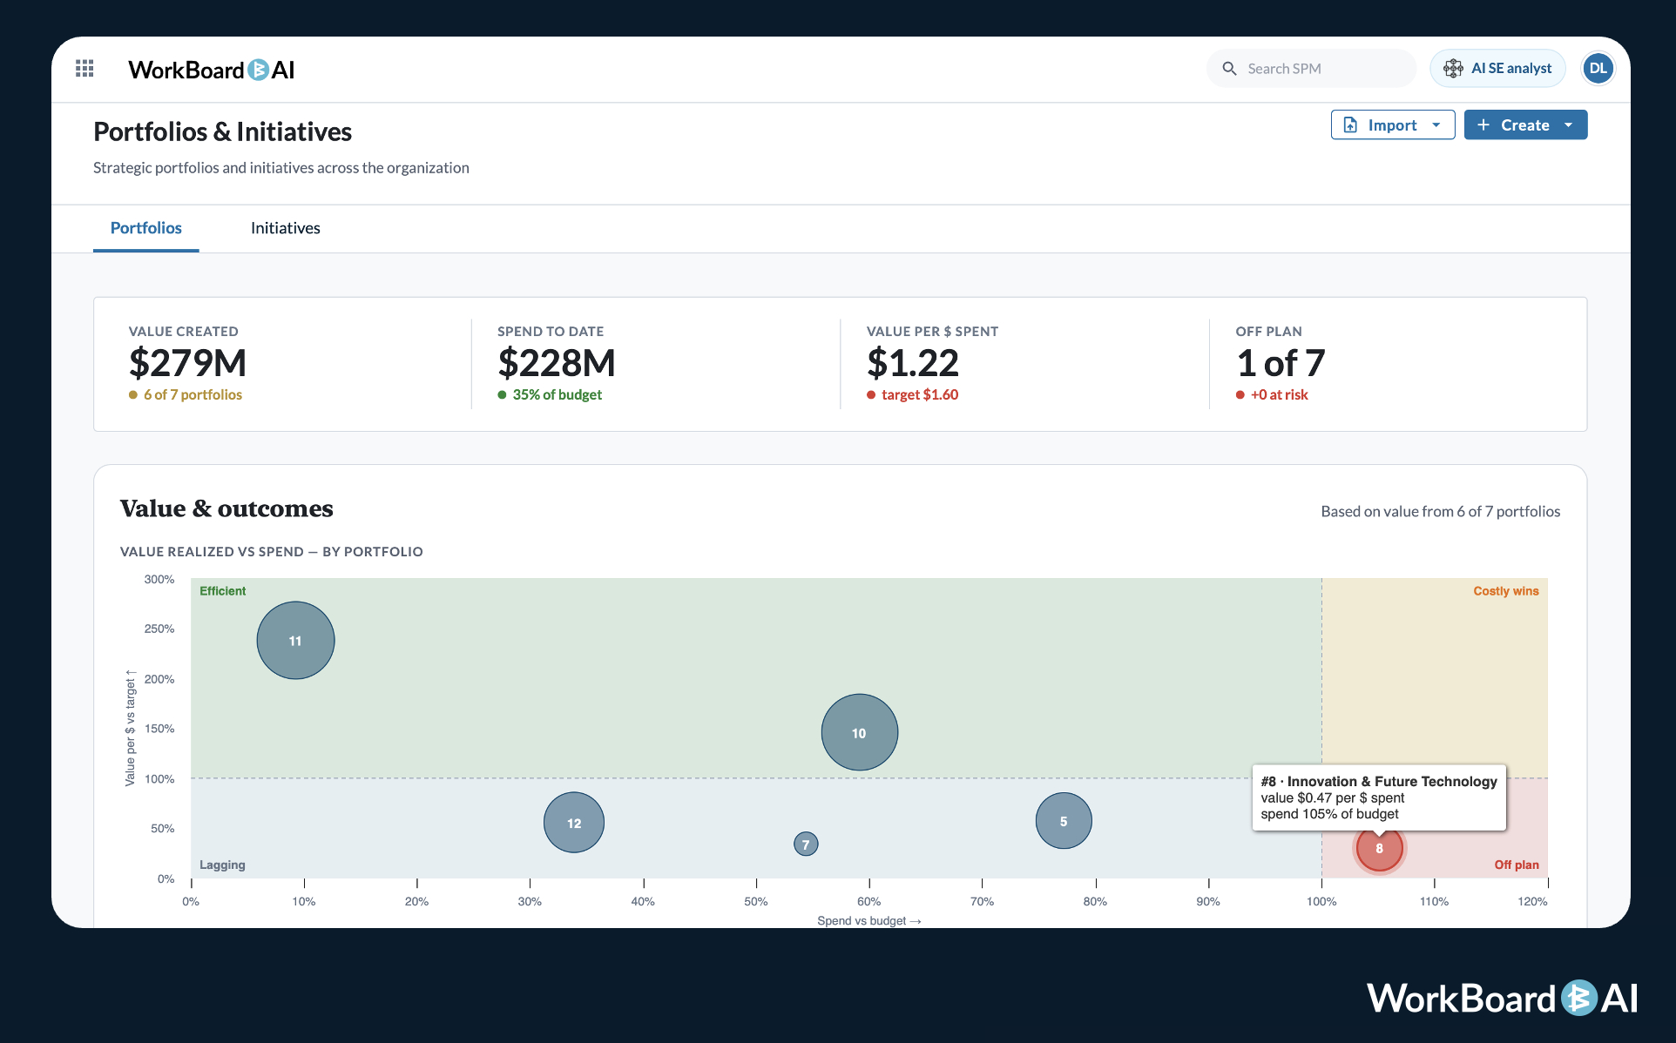Click the 35% of budget text
This screenshot has width=1676, height=1043.
click(x=557, y=394)
